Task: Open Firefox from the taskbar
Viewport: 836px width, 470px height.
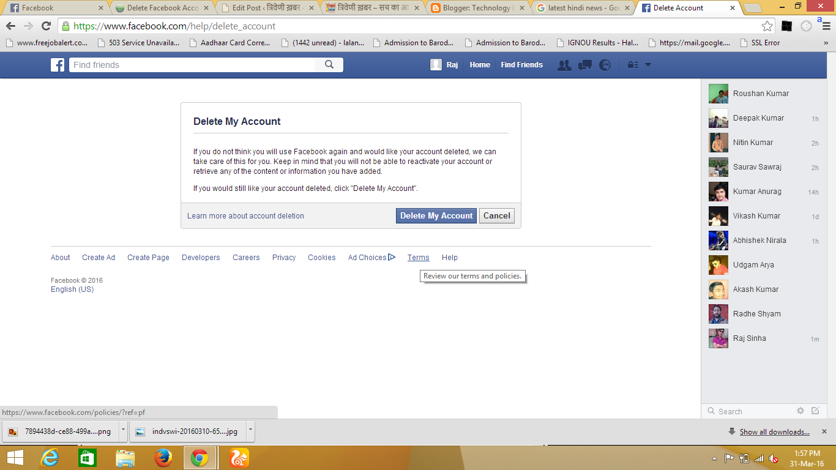Action: tap(163, 458)
